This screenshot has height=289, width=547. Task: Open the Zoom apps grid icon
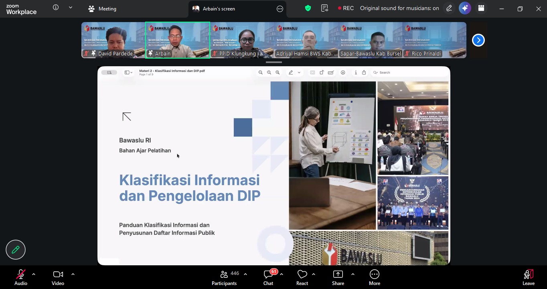pos(481,8)
